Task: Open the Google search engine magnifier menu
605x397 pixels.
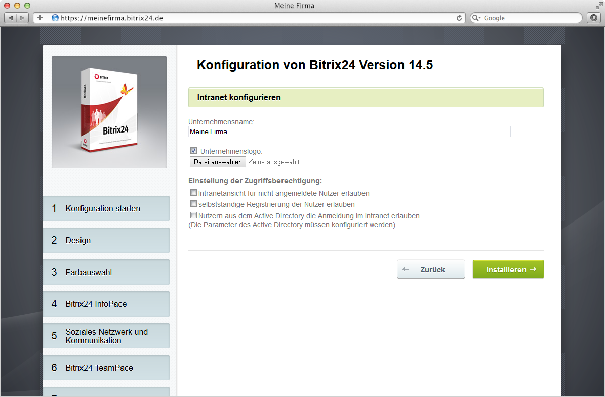Action: (477, 18)
